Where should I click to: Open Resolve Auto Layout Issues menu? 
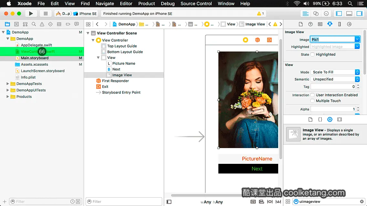tap(278, 201)
